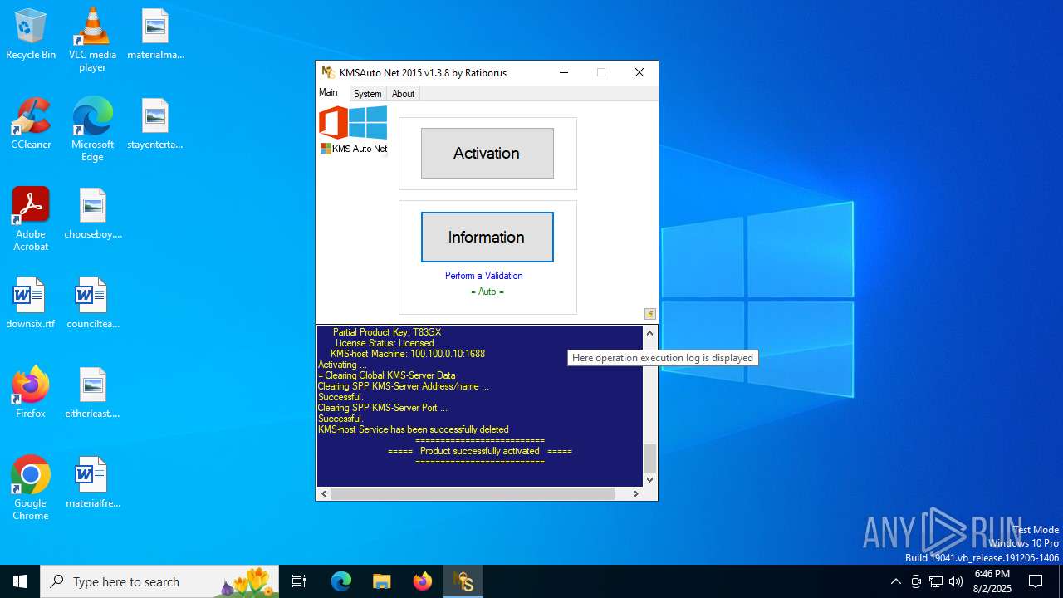Show hidden system tray icons

click(x=895, y=581)
